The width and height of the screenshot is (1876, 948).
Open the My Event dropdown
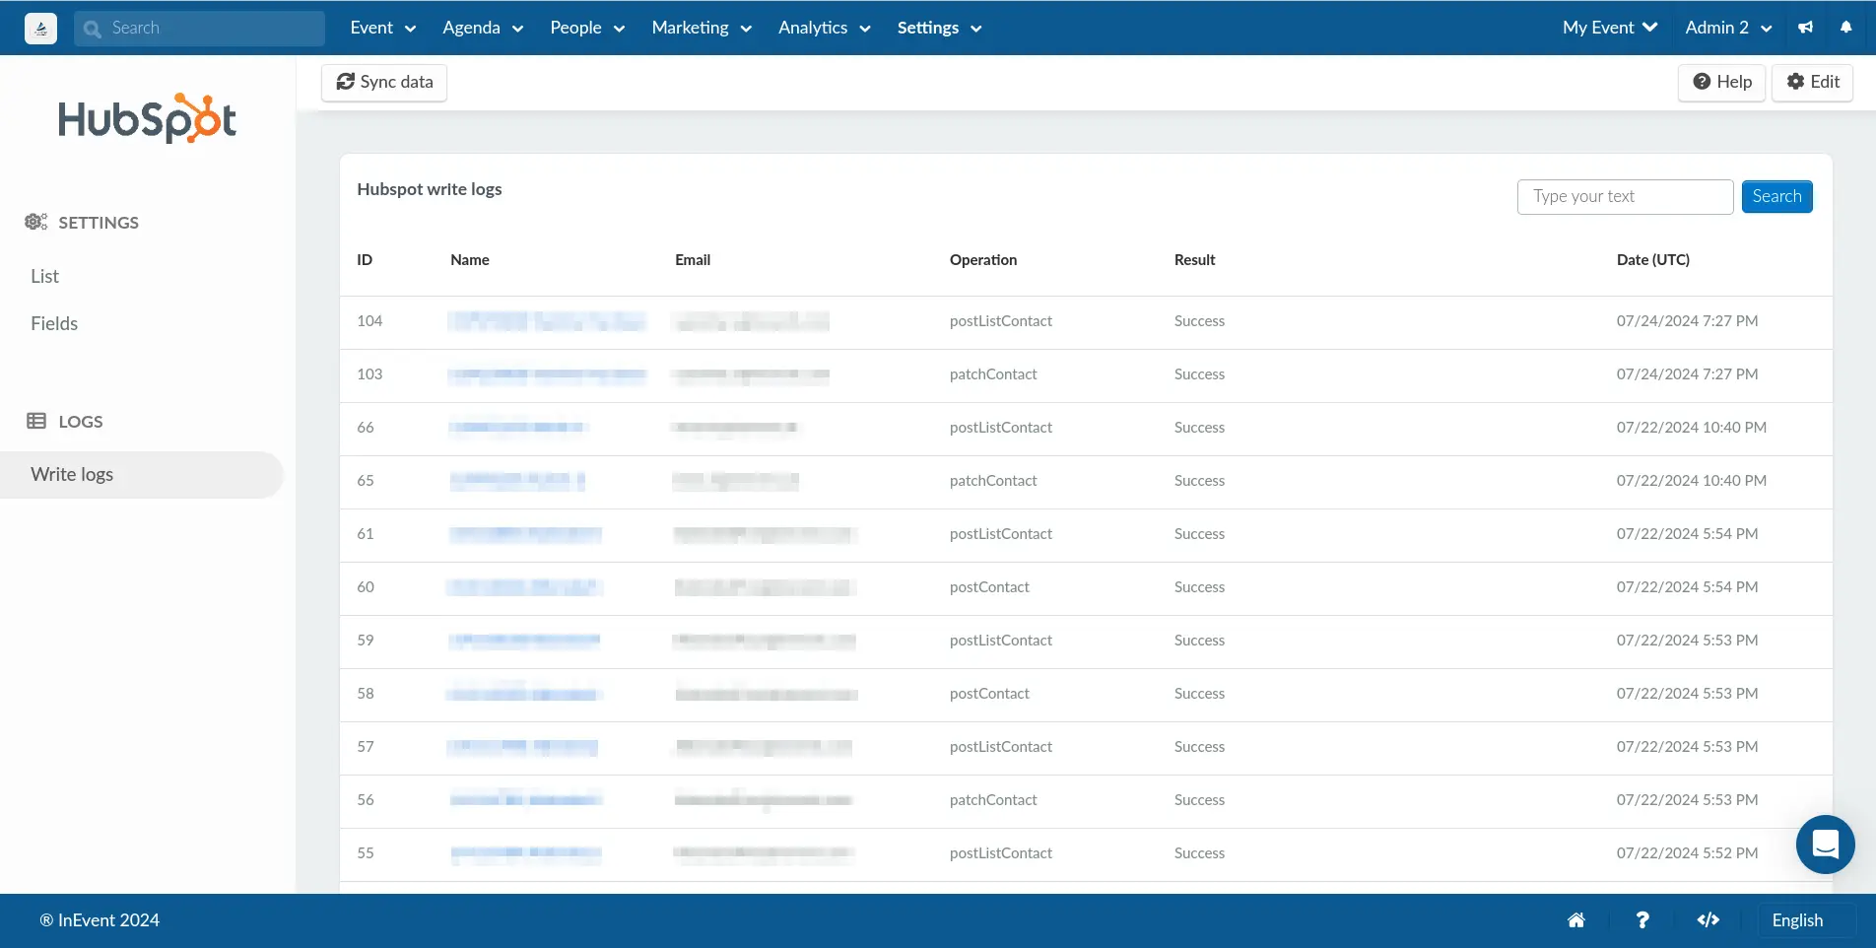(x=1610, y=28)
